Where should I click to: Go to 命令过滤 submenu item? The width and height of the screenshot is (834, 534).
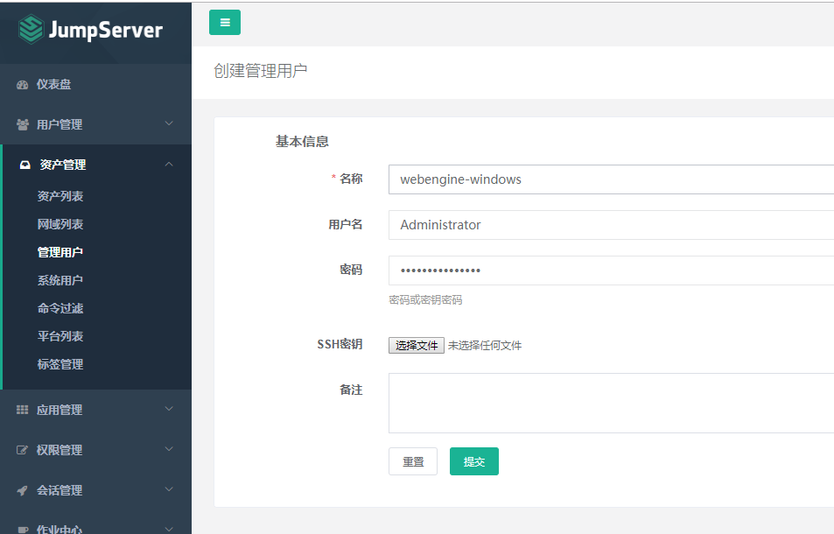(x=60, y=308)
